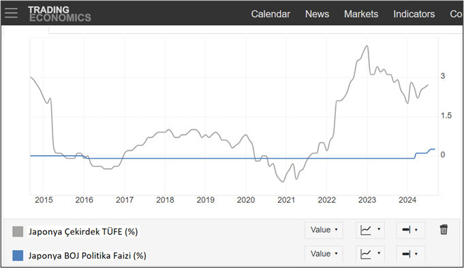
Task: Click the 1.5 value on y-axis
Action: 446,116
